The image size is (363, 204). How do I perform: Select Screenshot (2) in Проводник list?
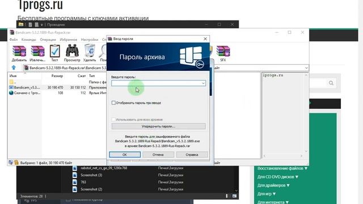[x=91, y=189]
